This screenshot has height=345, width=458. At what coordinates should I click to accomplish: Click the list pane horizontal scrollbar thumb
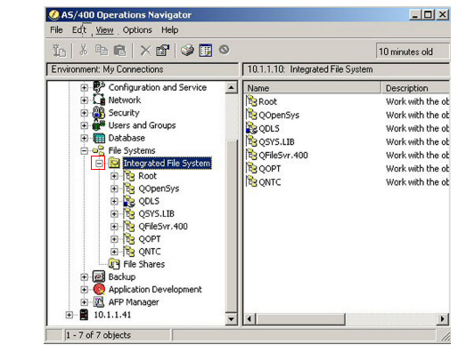pos(300,319)
